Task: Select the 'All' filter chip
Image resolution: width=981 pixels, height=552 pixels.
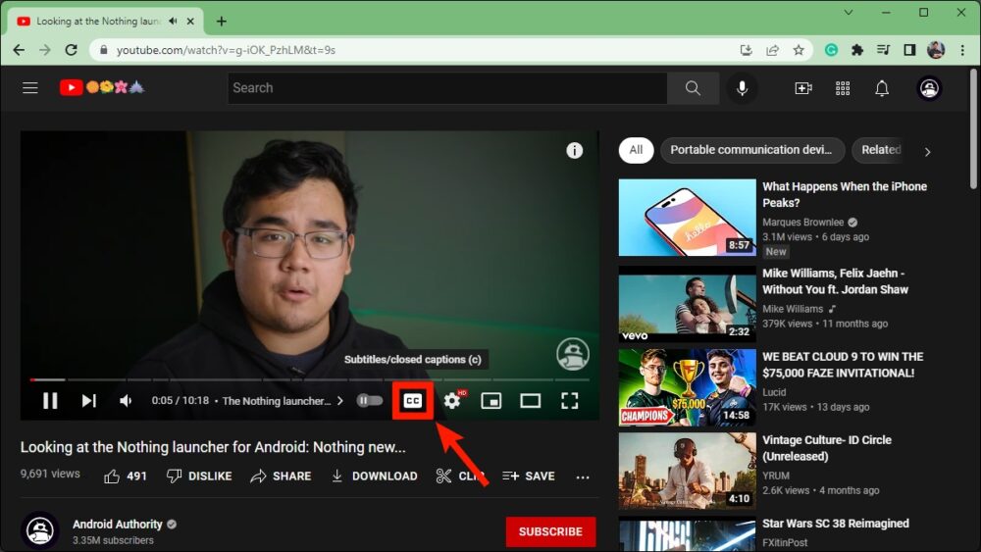Action: 636,150
